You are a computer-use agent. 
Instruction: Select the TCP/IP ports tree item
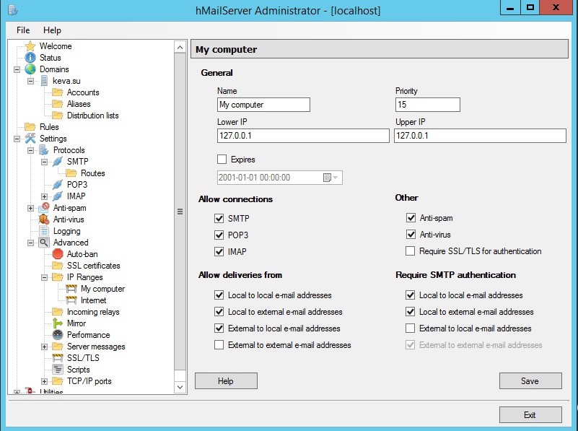(89, 381)
